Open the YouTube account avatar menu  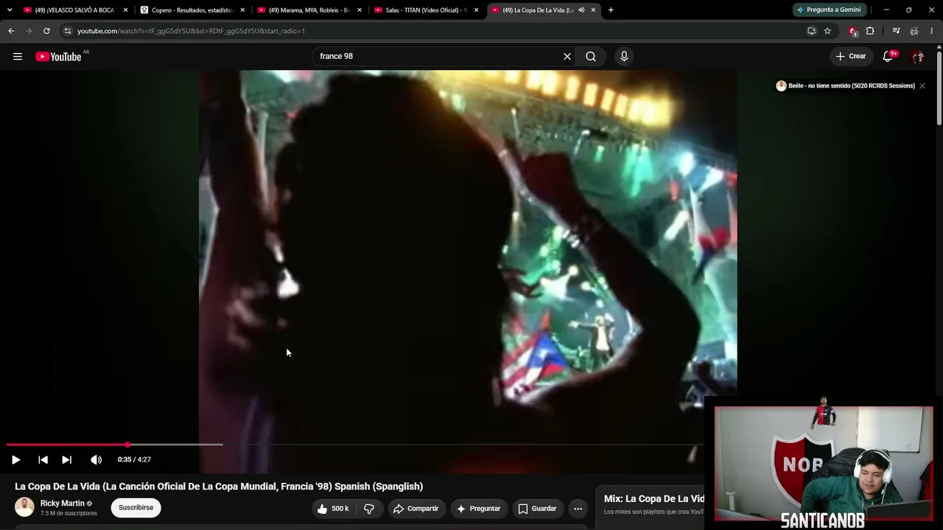(917, 57)
